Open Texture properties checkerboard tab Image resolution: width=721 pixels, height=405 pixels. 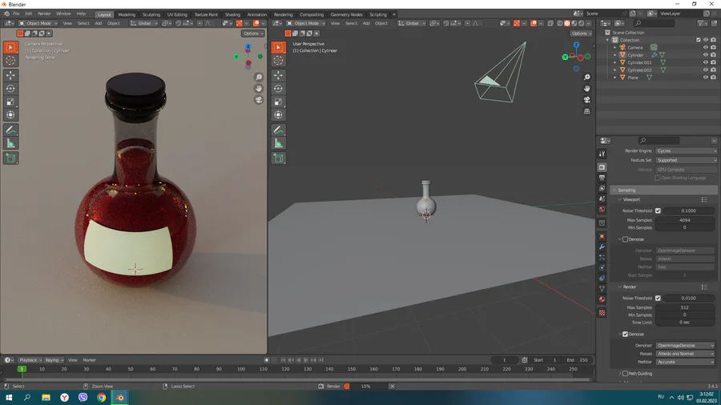602,313
